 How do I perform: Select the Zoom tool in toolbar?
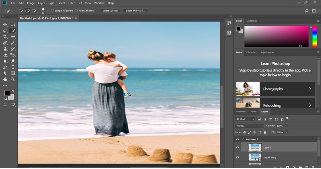pos(13,79)
